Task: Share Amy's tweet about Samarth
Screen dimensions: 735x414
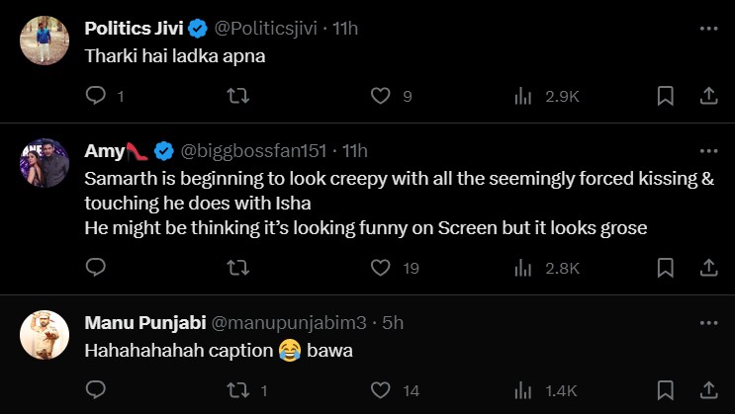Action: point(708,267)
